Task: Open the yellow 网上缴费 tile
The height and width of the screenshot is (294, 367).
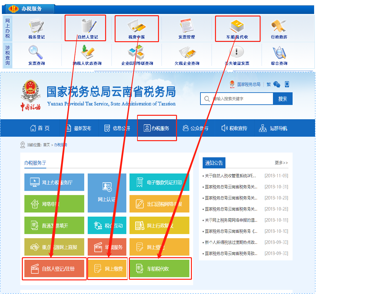Action: (107, 268)
